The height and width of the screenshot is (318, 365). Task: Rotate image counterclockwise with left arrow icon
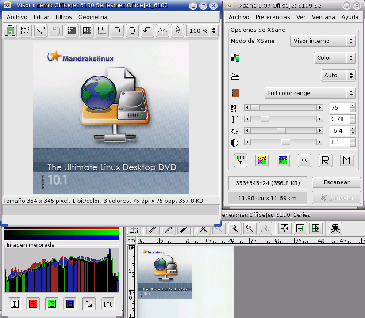coord(147,30)
